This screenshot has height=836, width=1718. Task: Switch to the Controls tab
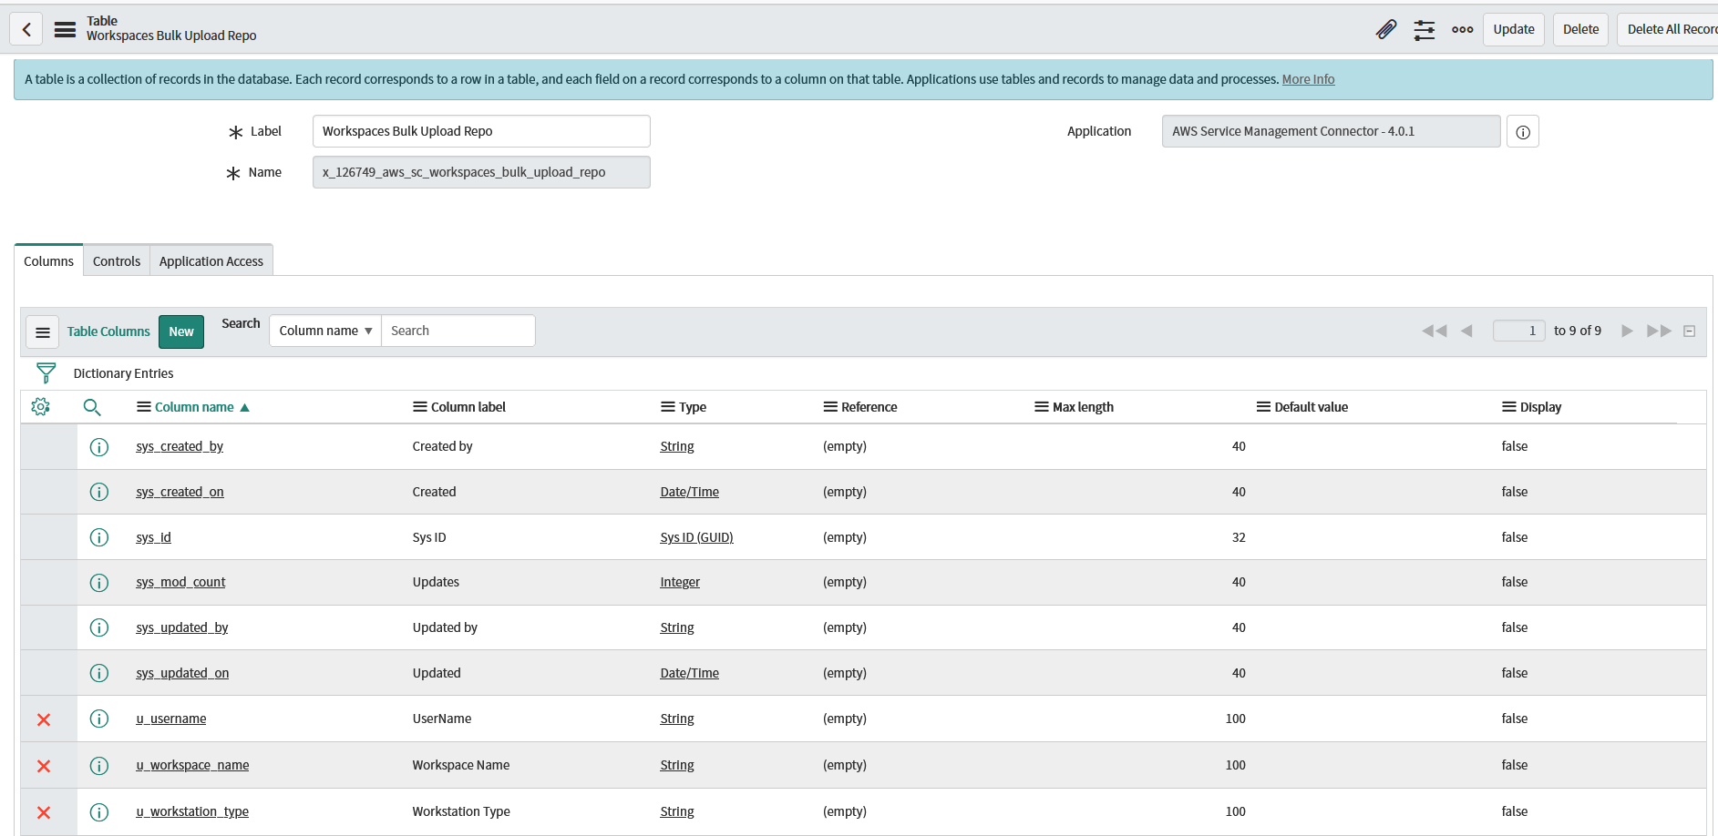coord(116,260)
